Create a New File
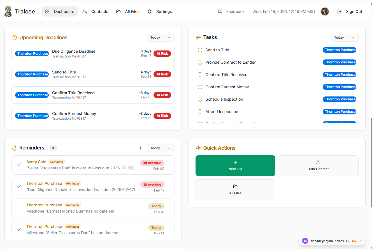372x249 pixels. (x=235, y=166)
